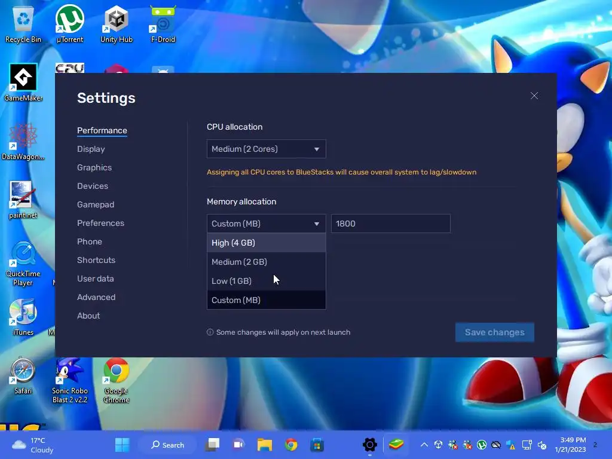Select the Google Chrome desktop icon
This screenshot has height=459, width=612.
(x=117, y=381)
